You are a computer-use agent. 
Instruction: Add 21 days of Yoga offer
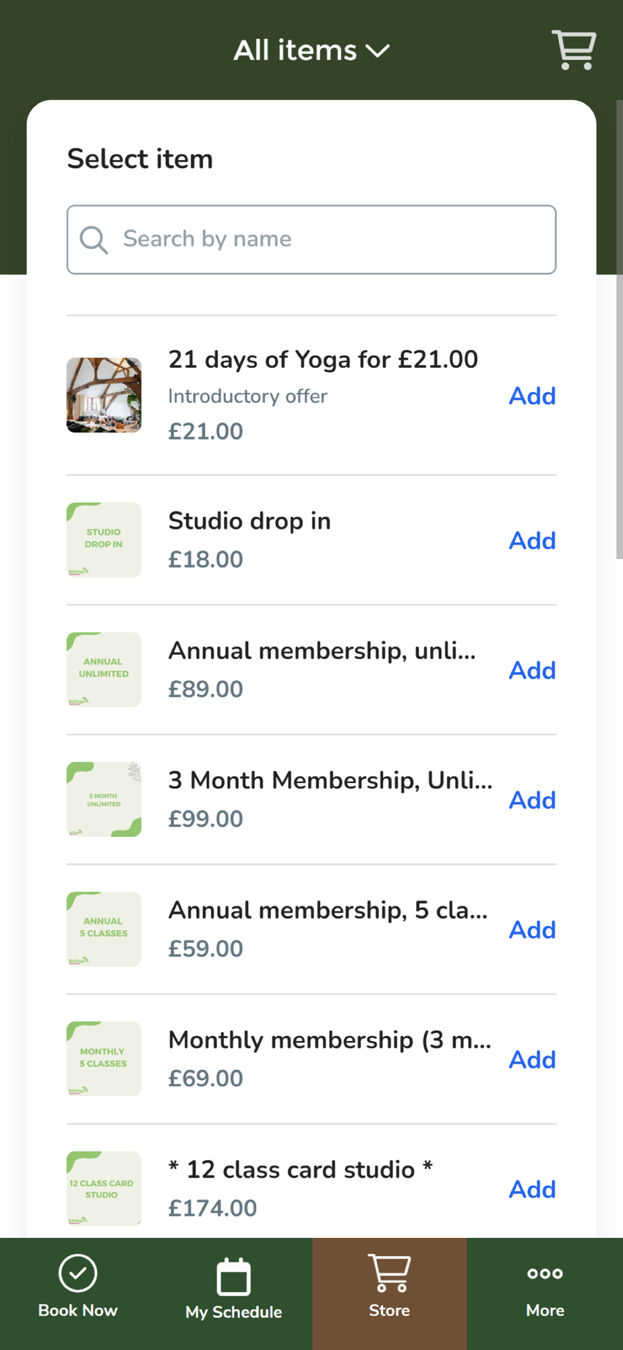(x=532, y=396)
